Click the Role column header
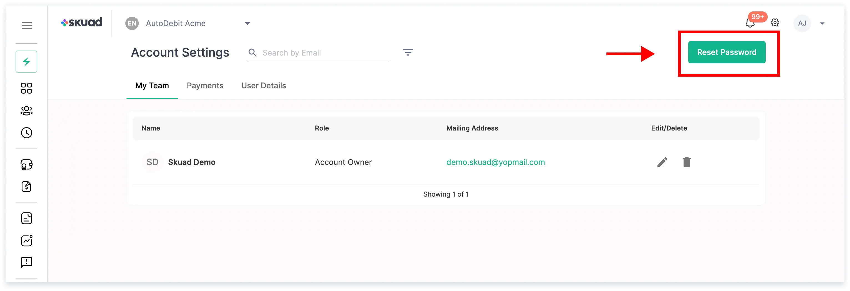850x291 pixels. point(322,128)
